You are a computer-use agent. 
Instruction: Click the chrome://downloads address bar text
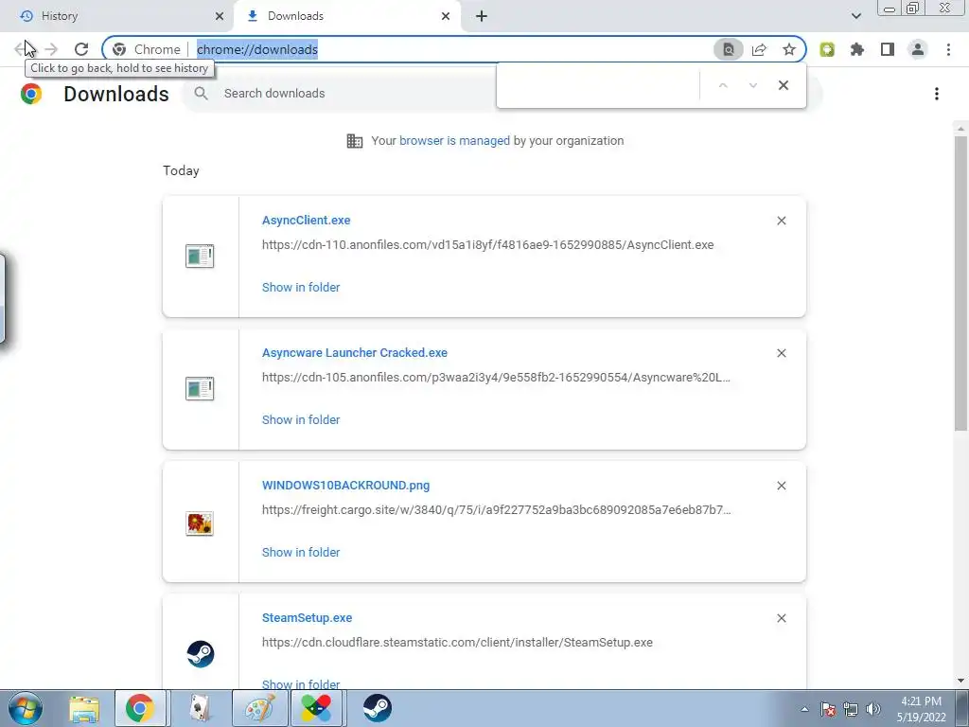[x=257, y=49]
